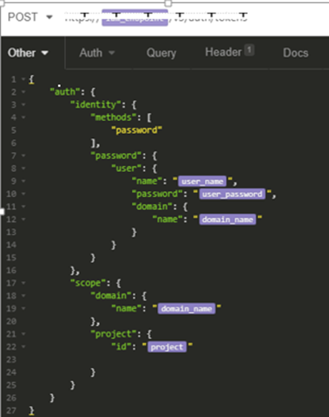Collapse the "auth" block on line 2
The width and height of the screenshot is (329, 417).
(x=24, y=92)
